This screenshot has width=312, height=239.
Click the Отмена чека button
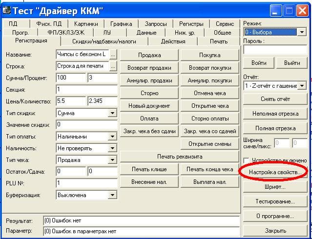coord(210,93)
